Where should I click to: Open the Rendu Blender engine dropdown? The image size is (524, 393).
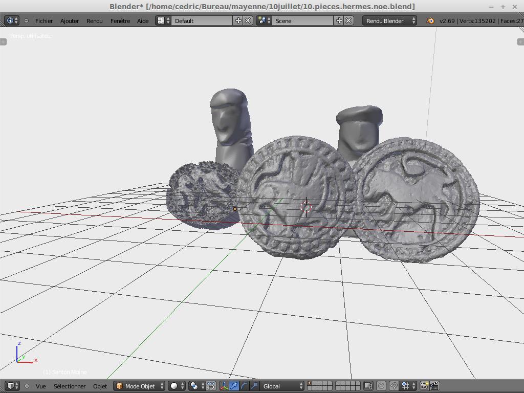coord(390,21)
